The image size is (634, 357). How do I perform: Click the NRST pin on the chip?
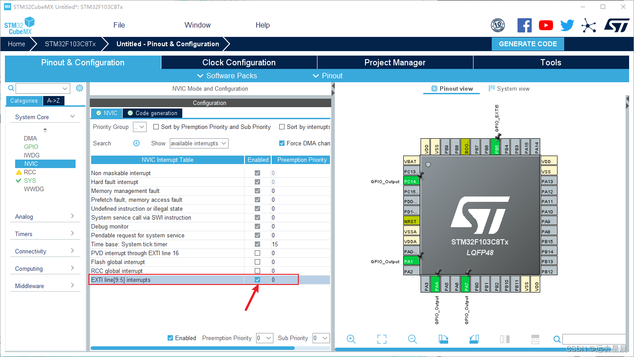(412, 221)
